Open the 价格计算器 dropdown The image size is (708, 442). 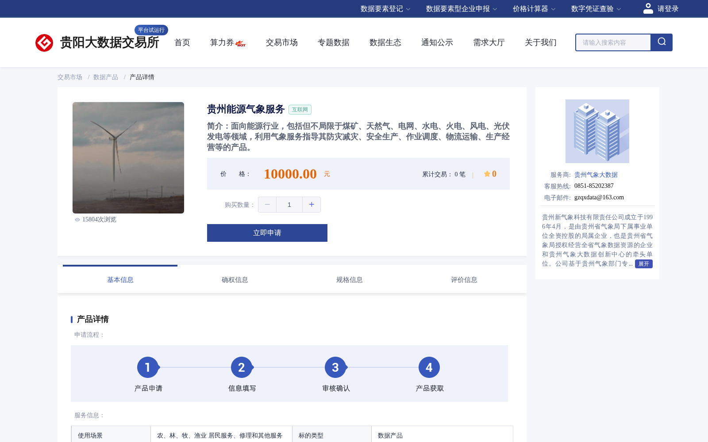[534, 9]
